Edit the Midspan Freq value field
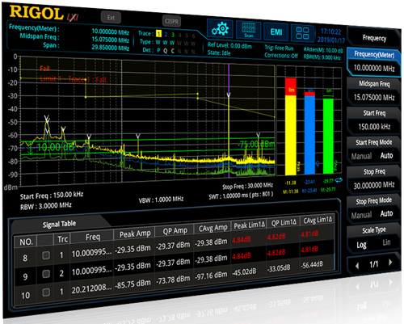The height and width of the screenshot is (324, 404). pyautogui.click(x=374, y=97)
